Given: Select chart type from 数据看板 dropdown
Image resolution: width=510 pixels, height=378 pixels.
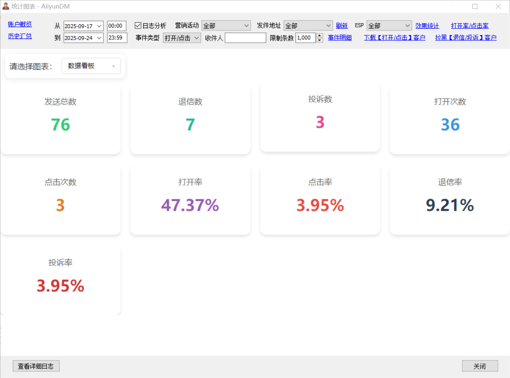Looking at the screenshot, I should [x=91, y=66].
